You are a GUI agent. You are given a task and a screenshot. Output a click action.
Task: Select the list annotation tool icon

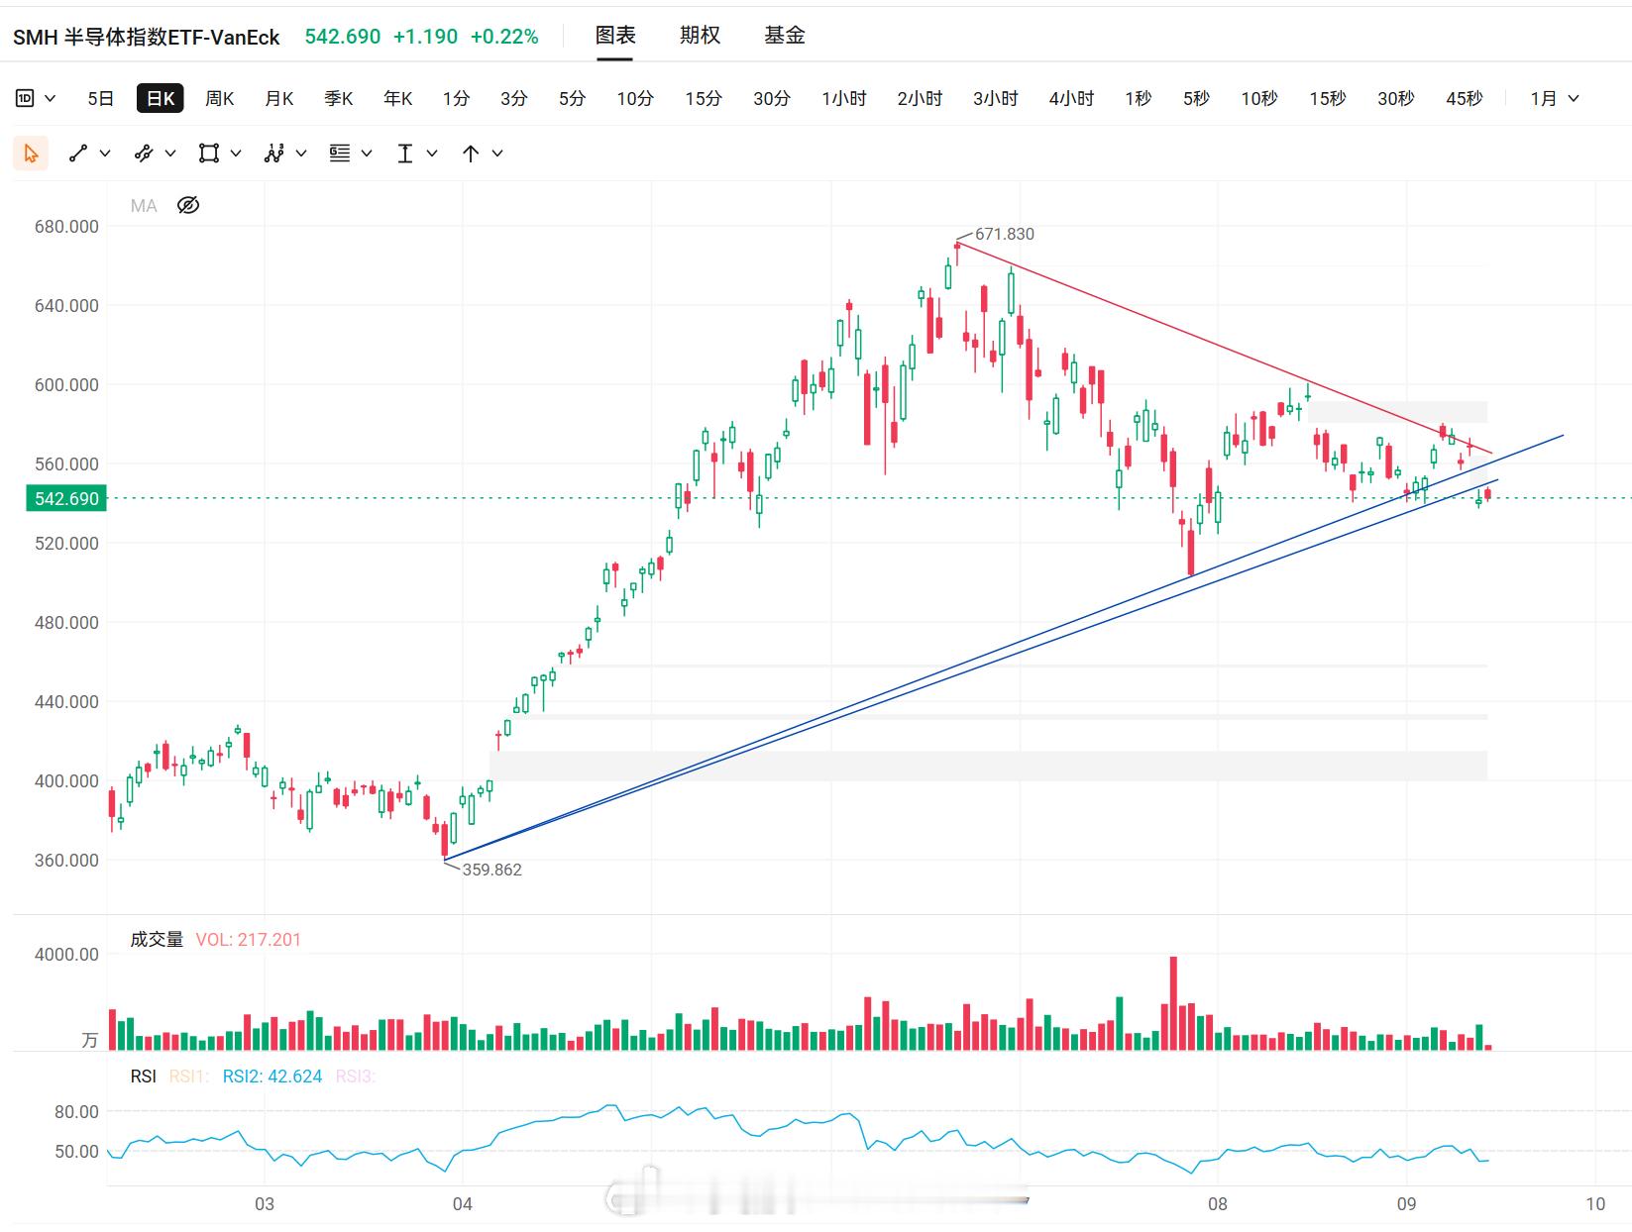tap(340, 154)
